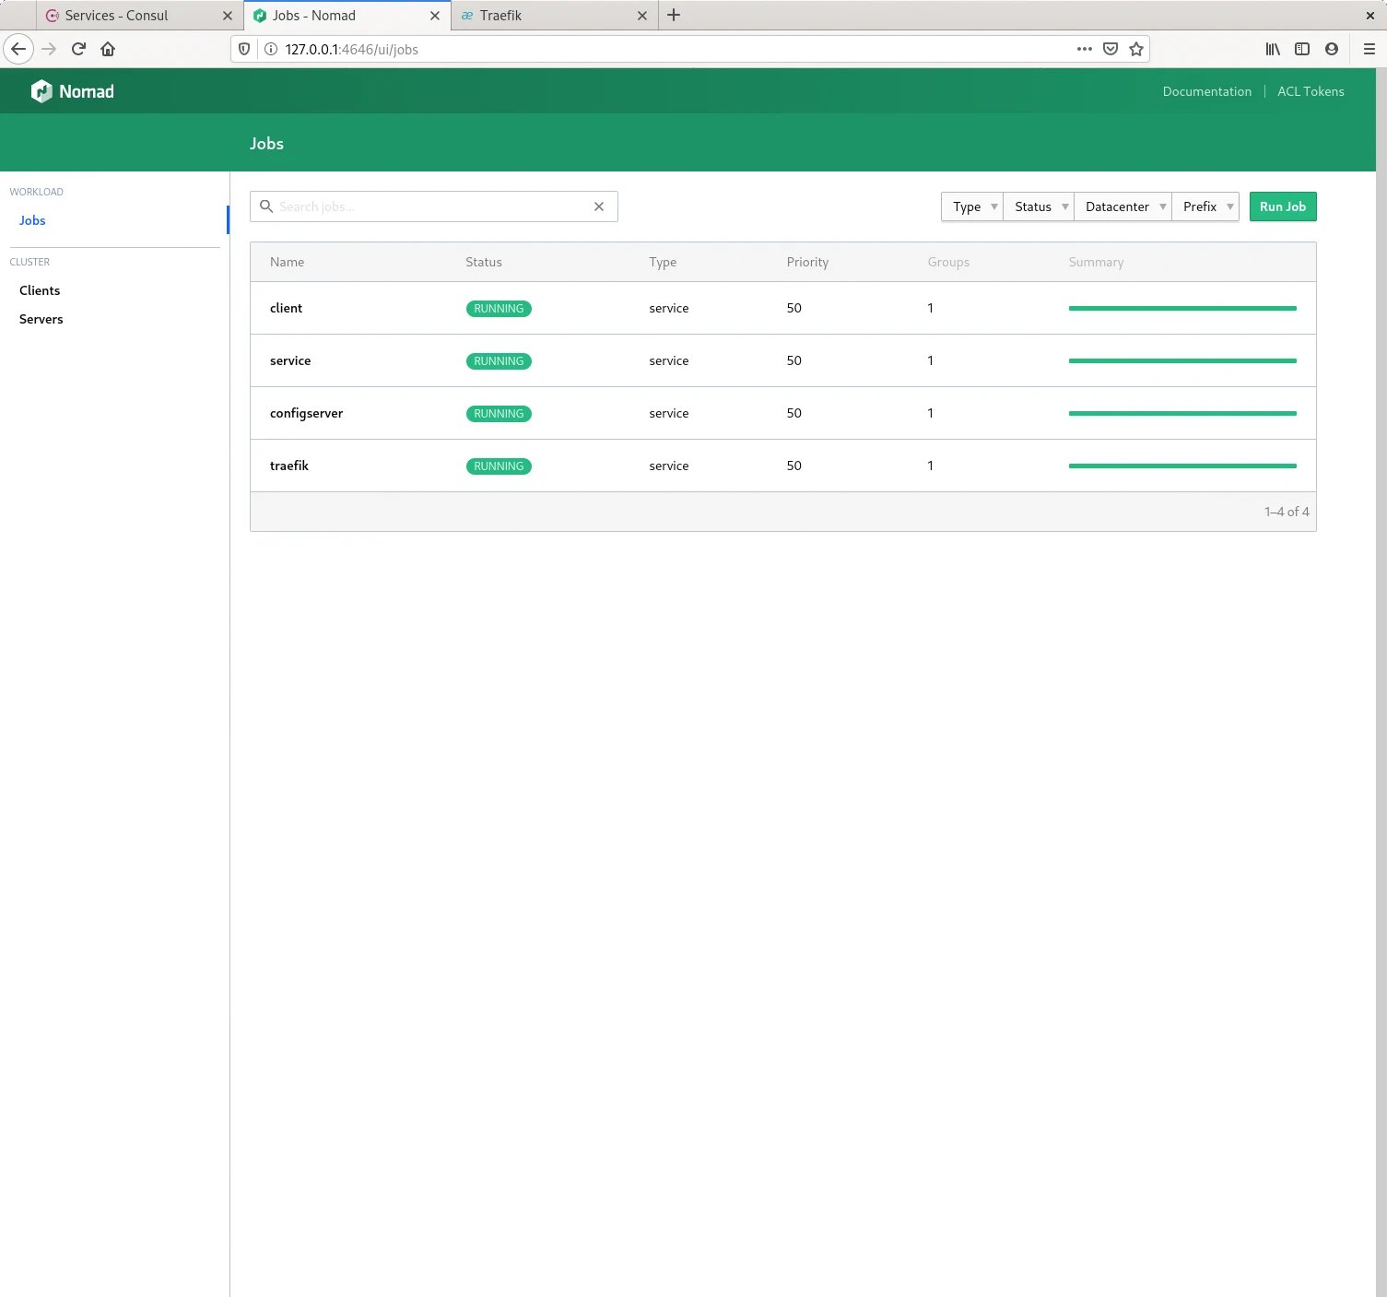This screenshot has width=1387, height=1297.
Task: Open the Datacenter filter dropdown
Action: pos(1123,206)
